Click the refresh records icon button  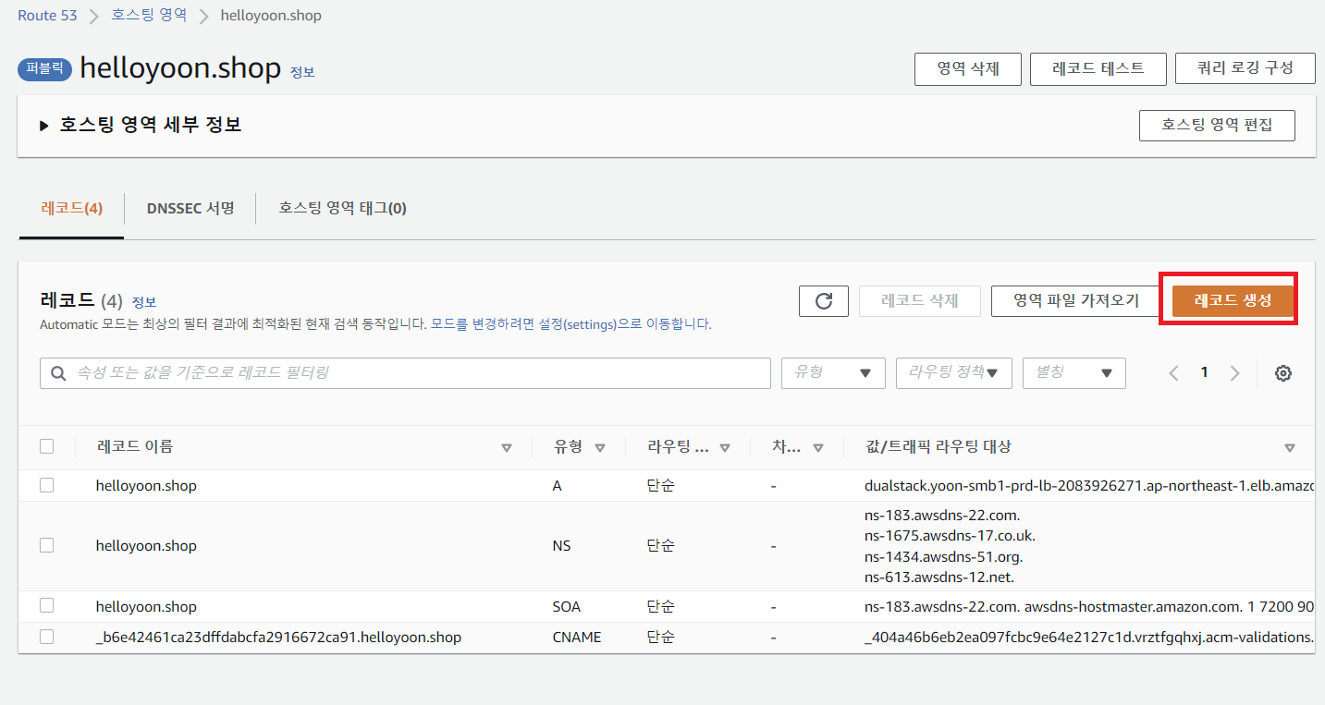tap(824, 301)
